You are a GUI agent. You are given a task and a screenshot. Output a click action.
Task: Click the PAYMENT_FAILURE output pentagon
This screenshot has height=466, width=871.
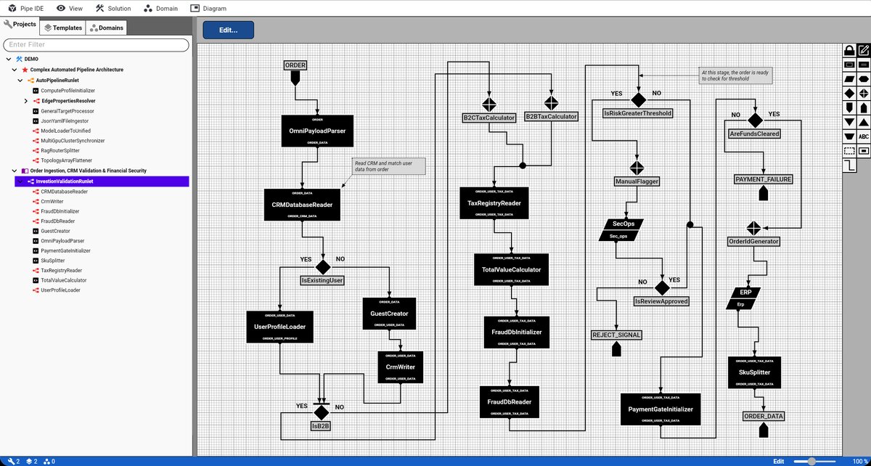(763, 193)
